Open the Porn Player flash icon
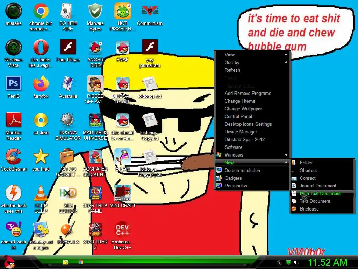The height and width of the screenshot is (269, 358). (x=68, y=47)
